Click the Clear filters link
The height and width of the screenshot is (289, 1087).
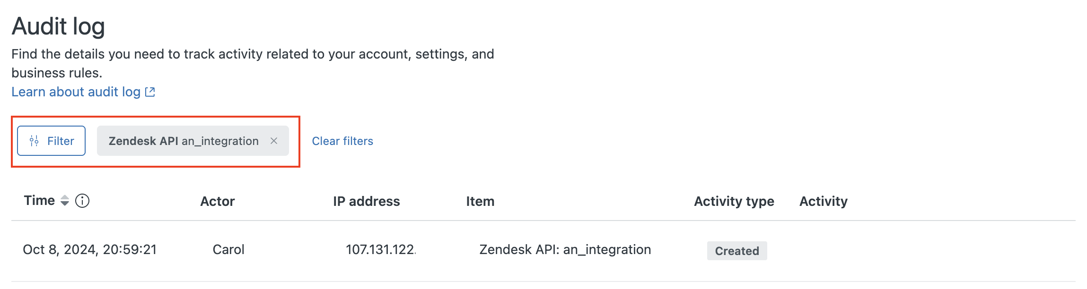[x=342, y=141]
